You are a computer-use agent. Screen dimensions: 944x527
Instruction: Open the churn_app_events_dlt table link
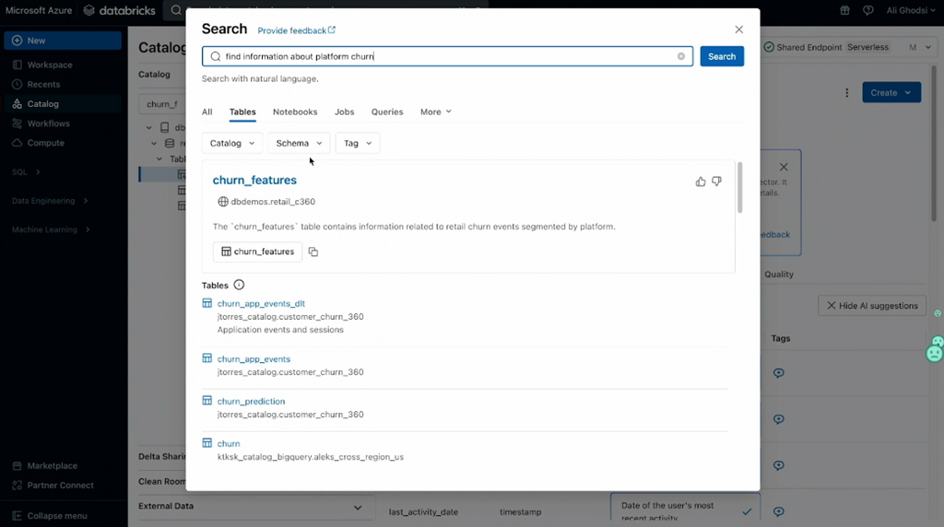(261, 303)
